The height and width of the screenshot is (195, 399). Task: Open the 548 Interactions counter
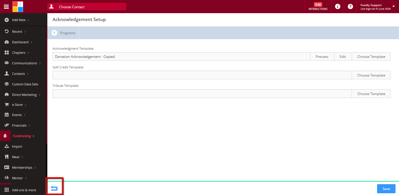(x=318, y=7)
